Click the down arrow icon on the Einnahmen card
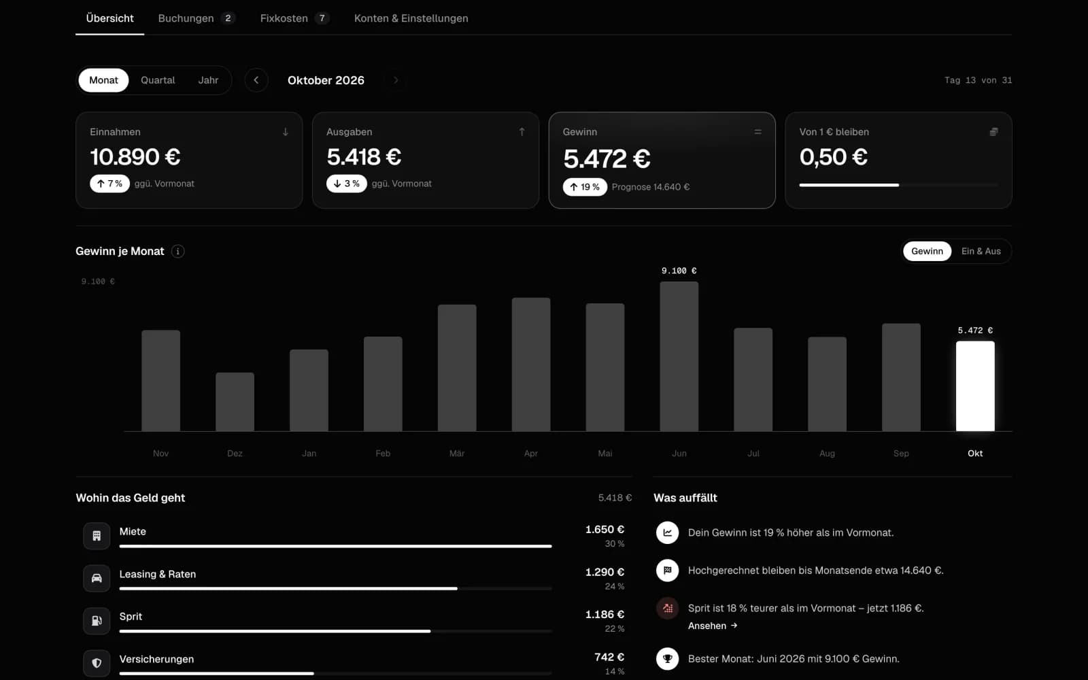The image size is (1088, 680). click(286, 132)
